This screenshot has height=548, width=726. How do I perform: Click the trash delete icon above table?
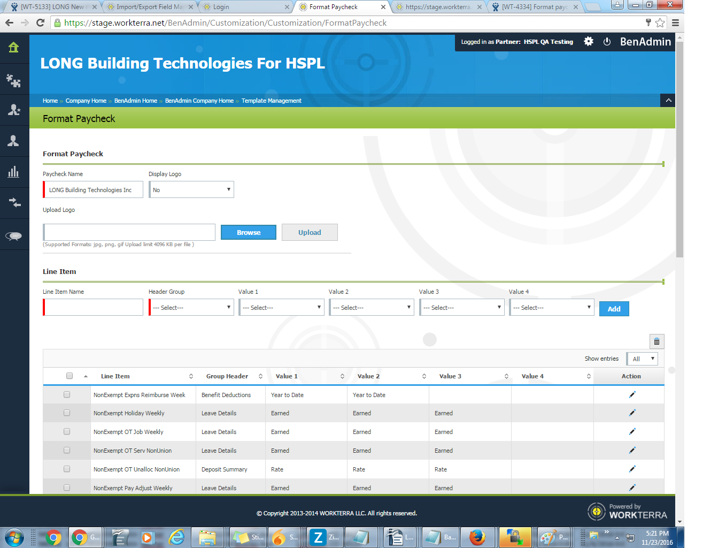[657, 341]
